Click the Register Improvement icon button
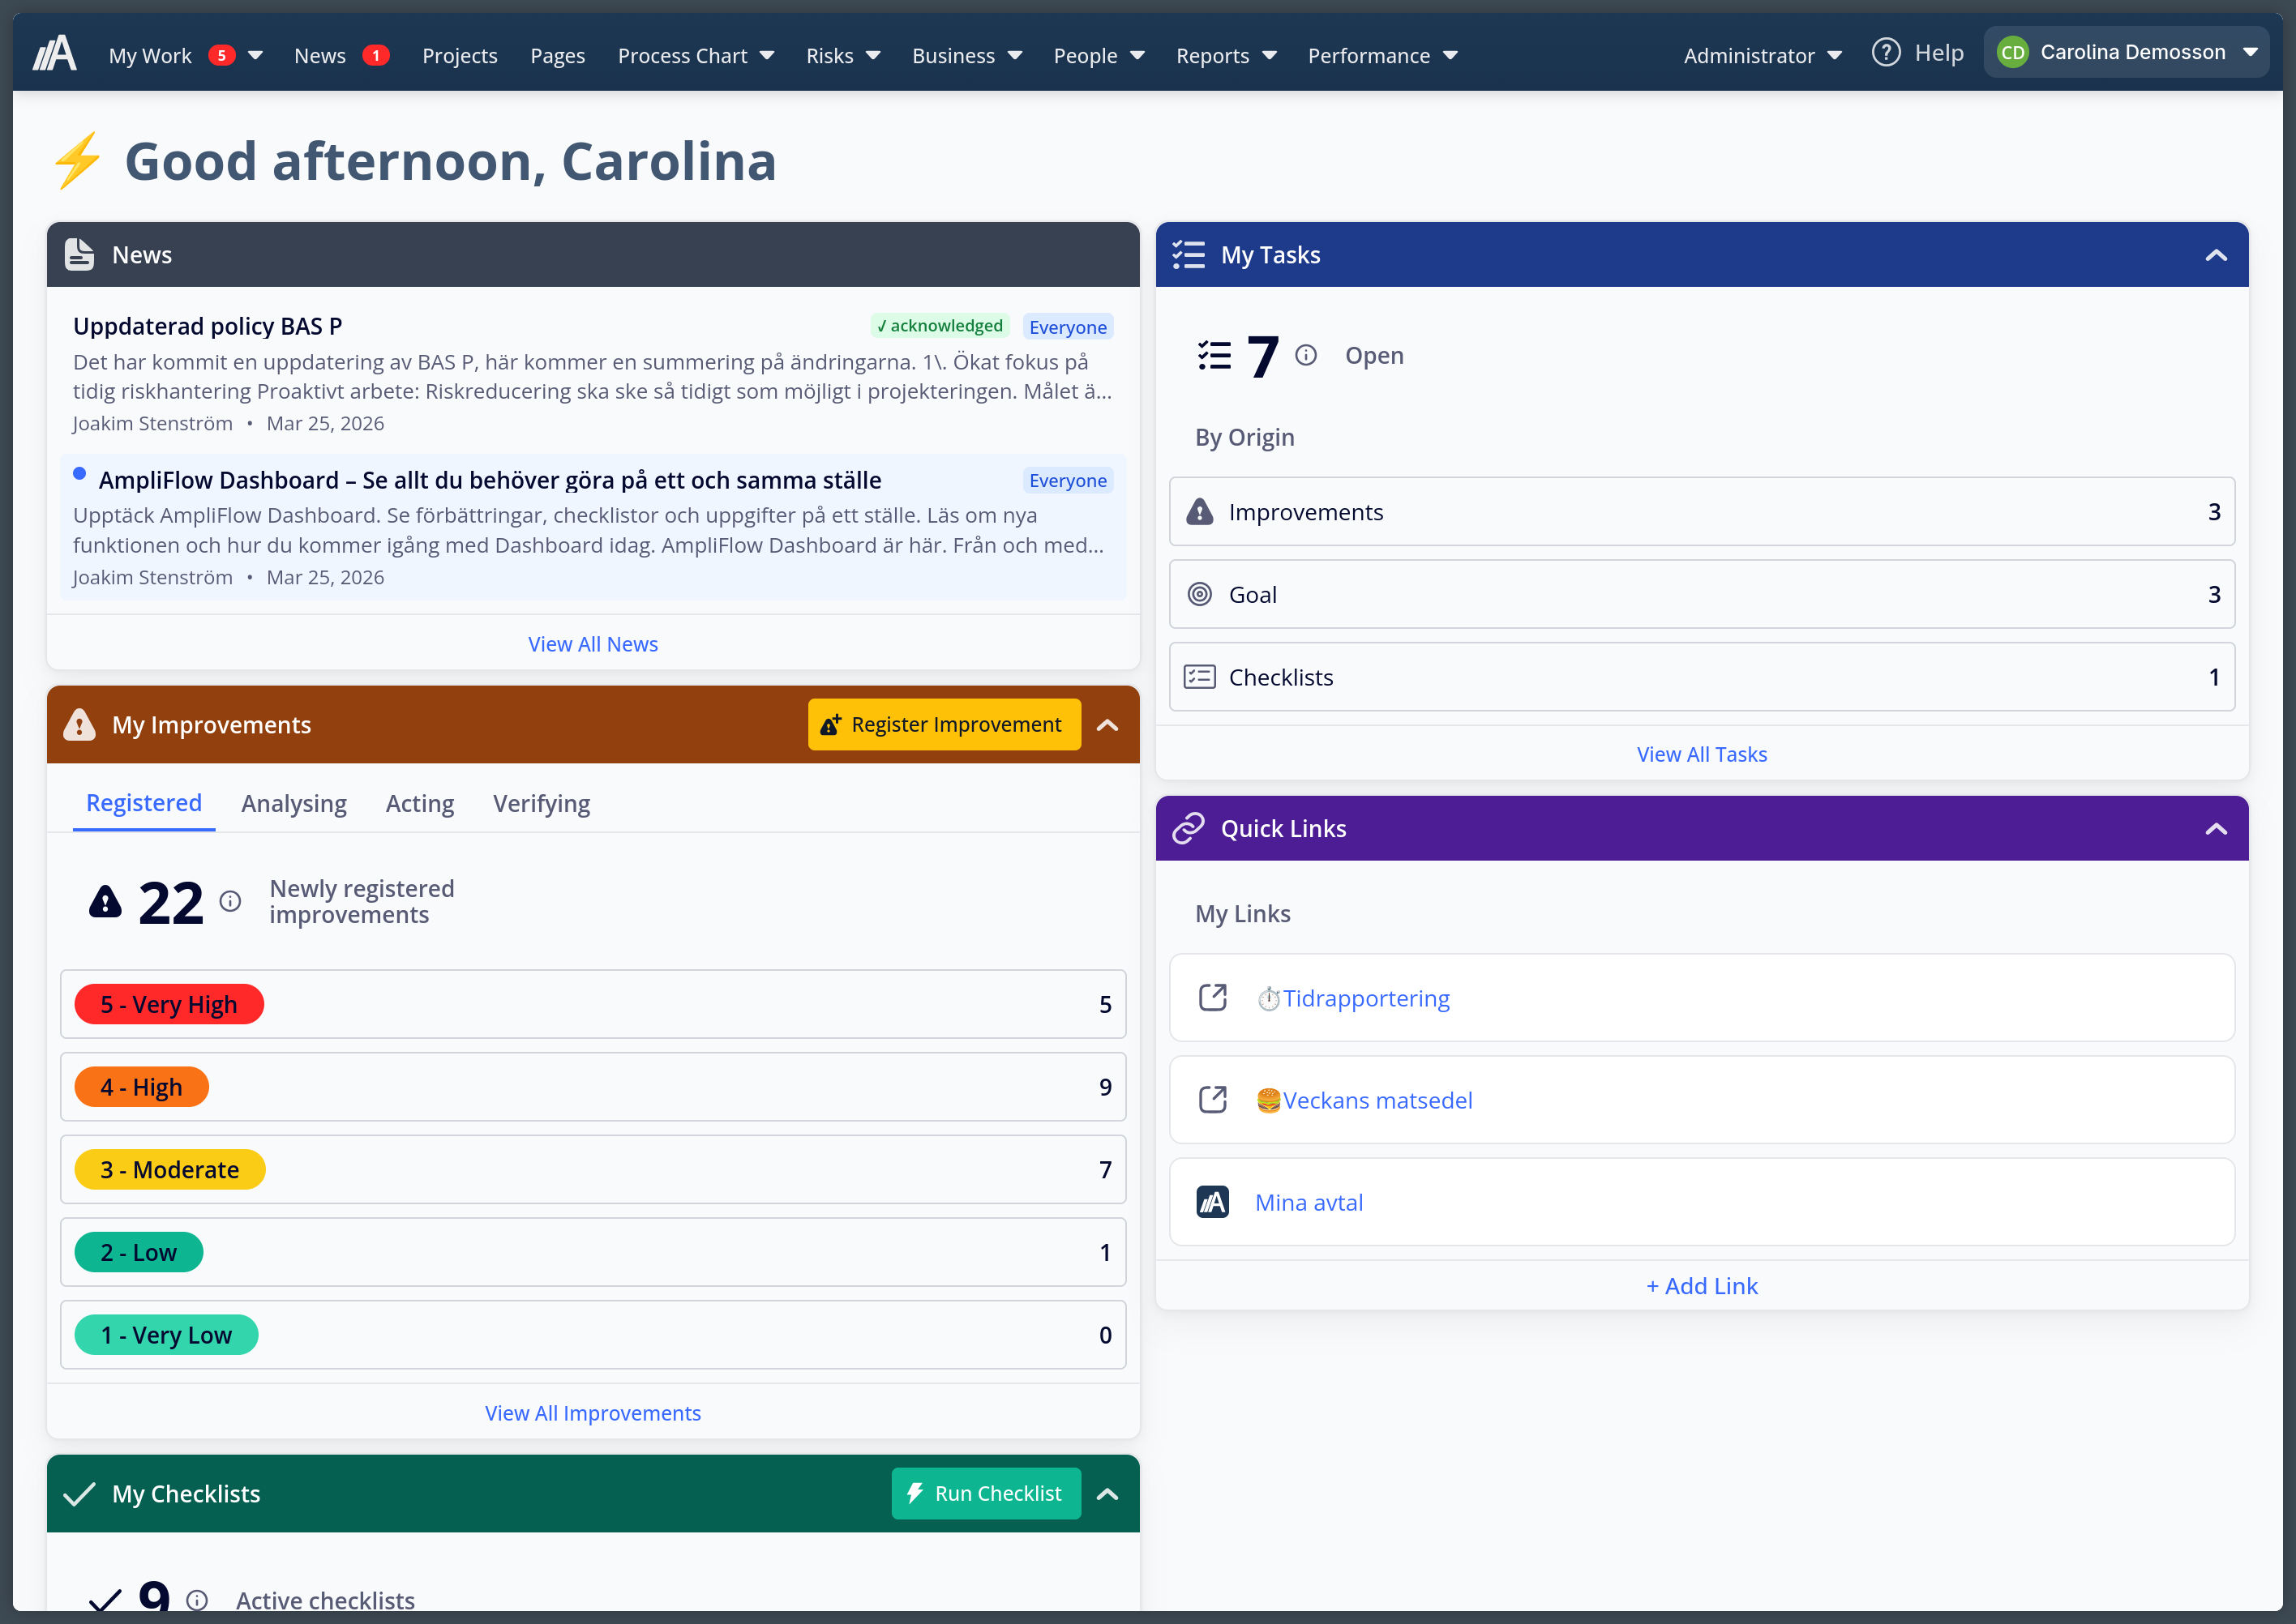Screen dimensions: 2296x1624 pyautogui.click(x=831, y=724)
